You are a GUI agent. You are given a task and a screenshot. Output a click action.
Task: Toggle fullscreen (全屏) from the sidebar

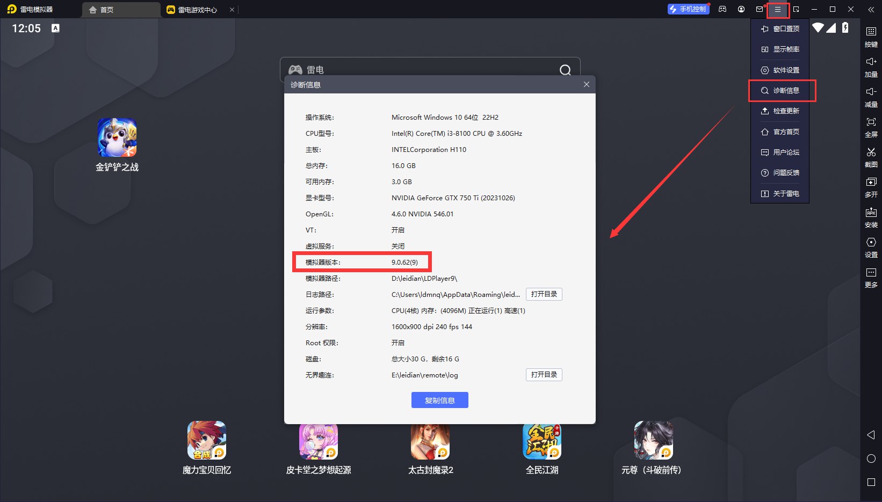point(871,122)
